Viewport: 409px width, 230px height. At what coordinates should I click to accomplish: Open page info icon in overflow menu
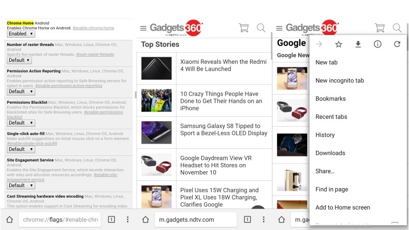click(377, 44)
